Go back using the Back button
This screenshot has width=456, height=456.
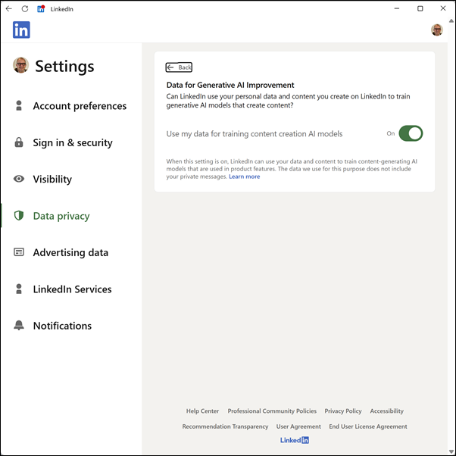[180, 67]
